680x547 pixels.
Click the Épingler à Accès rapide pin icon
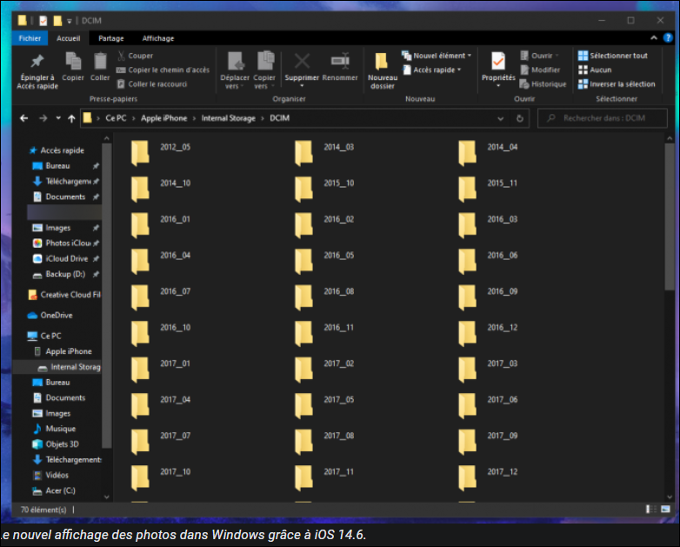click(37, 63)
